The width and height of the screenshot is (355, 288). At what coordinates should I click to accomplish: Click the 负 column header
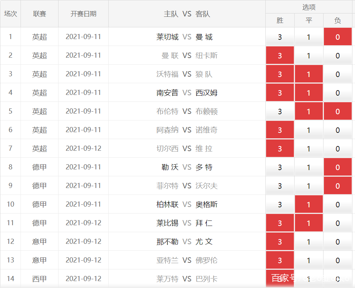coord(337,20)
